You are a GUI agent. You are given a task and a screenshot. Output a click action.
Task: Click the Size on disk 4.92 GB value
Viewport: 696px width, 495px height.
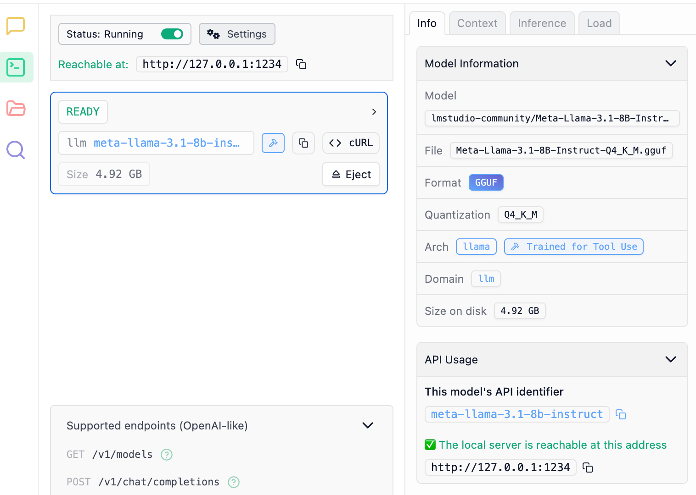[520, 311]
